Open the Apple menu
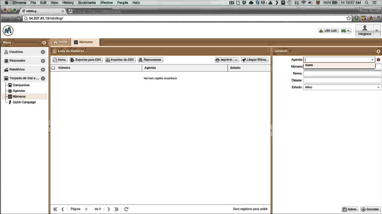382x214 pixels. click(6, 3)
